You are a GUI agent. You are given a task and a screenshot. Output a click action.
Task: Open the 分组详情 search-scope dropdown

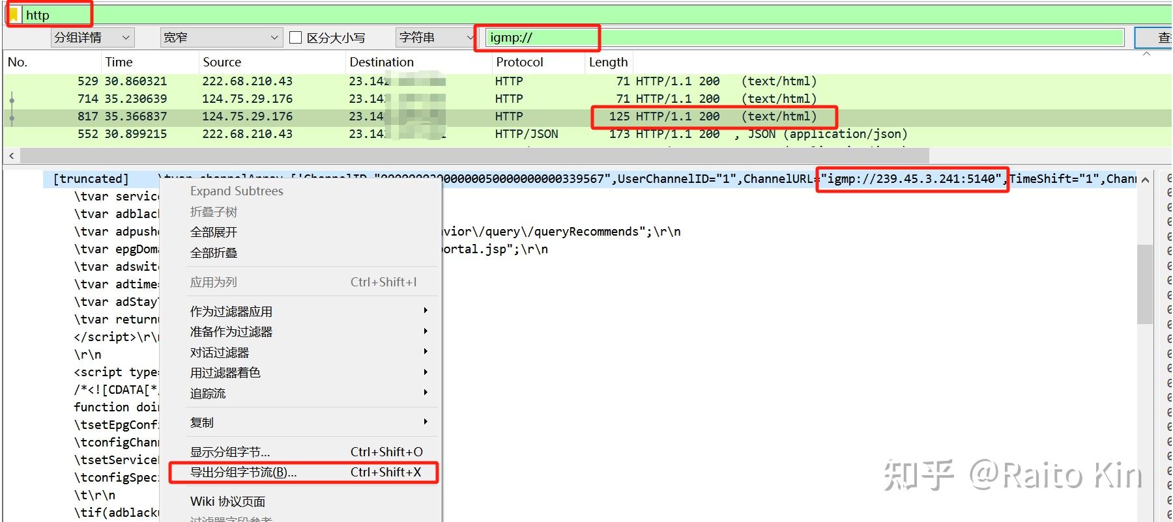pyautogui.click(x=92, y=38)
